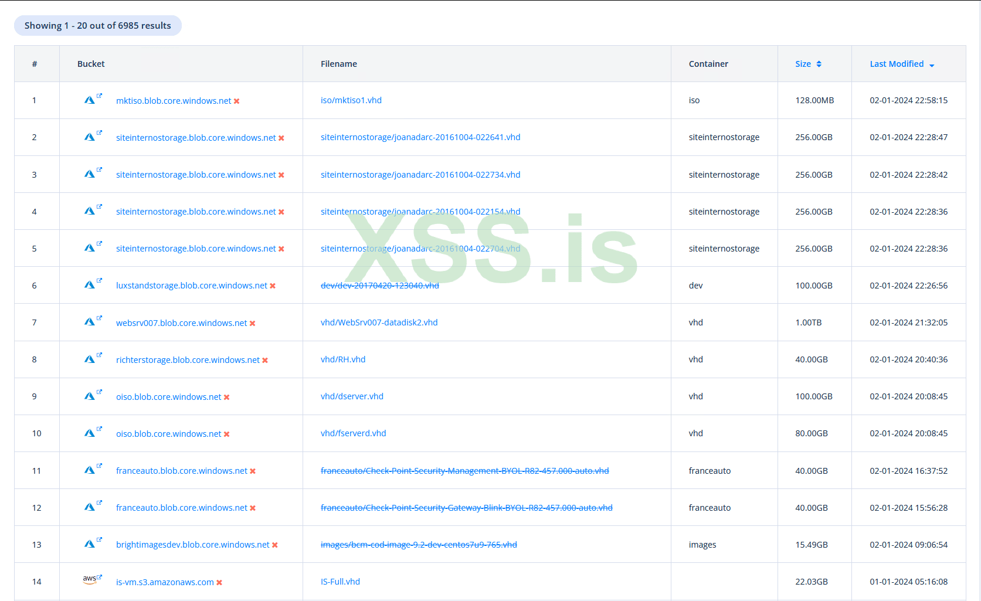Click the Azure icon in row 9
The height and width of the screenshot is (601, 981).
[x=89, y=396]
